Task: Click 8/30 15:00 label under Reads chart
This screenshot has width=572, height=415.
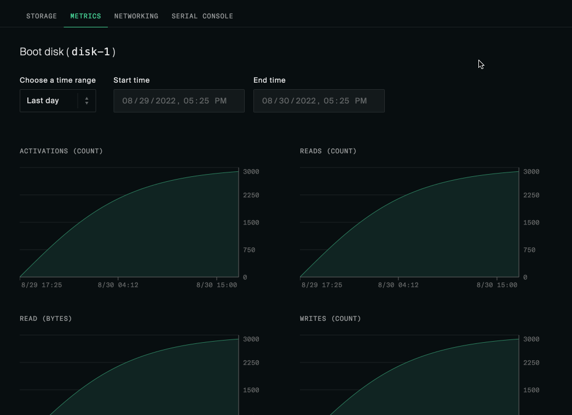Action: pos(497,285)
